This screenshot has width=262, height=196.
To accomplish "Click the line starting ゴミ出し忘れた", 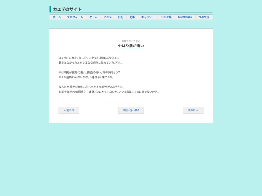I will pos(89,58).
